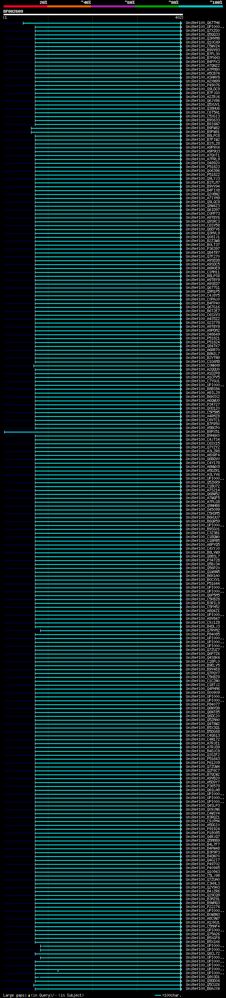Image resolution: width=226 pixels, height=998 pixels.
Task: Click label UniRef100_Q6ID97
Action: click(203, 210)
